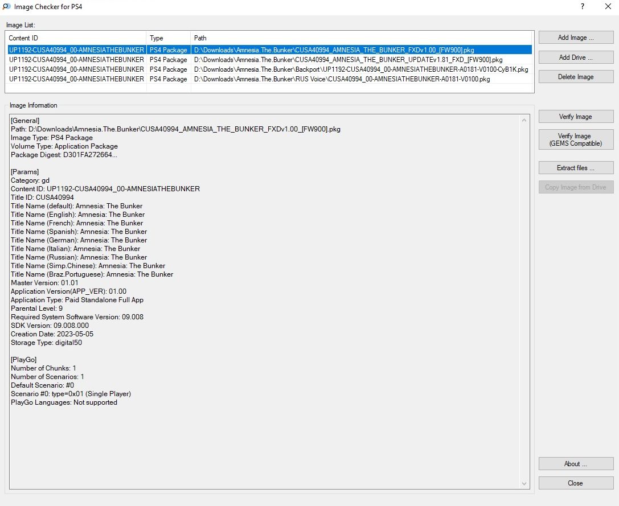Click the Image Type: PS4 Package line
This screenshot has height=506, width=619.
(52, 138)
